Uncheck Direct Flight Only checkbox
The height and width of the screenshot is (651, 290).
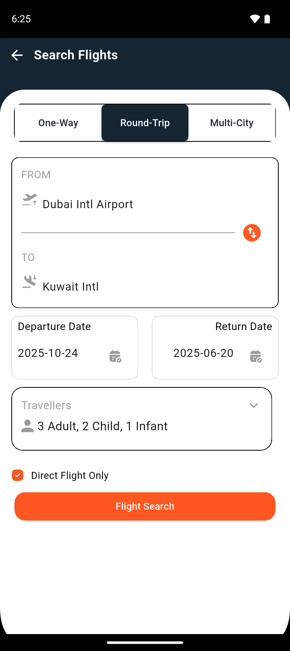click(x=18, y=475)
